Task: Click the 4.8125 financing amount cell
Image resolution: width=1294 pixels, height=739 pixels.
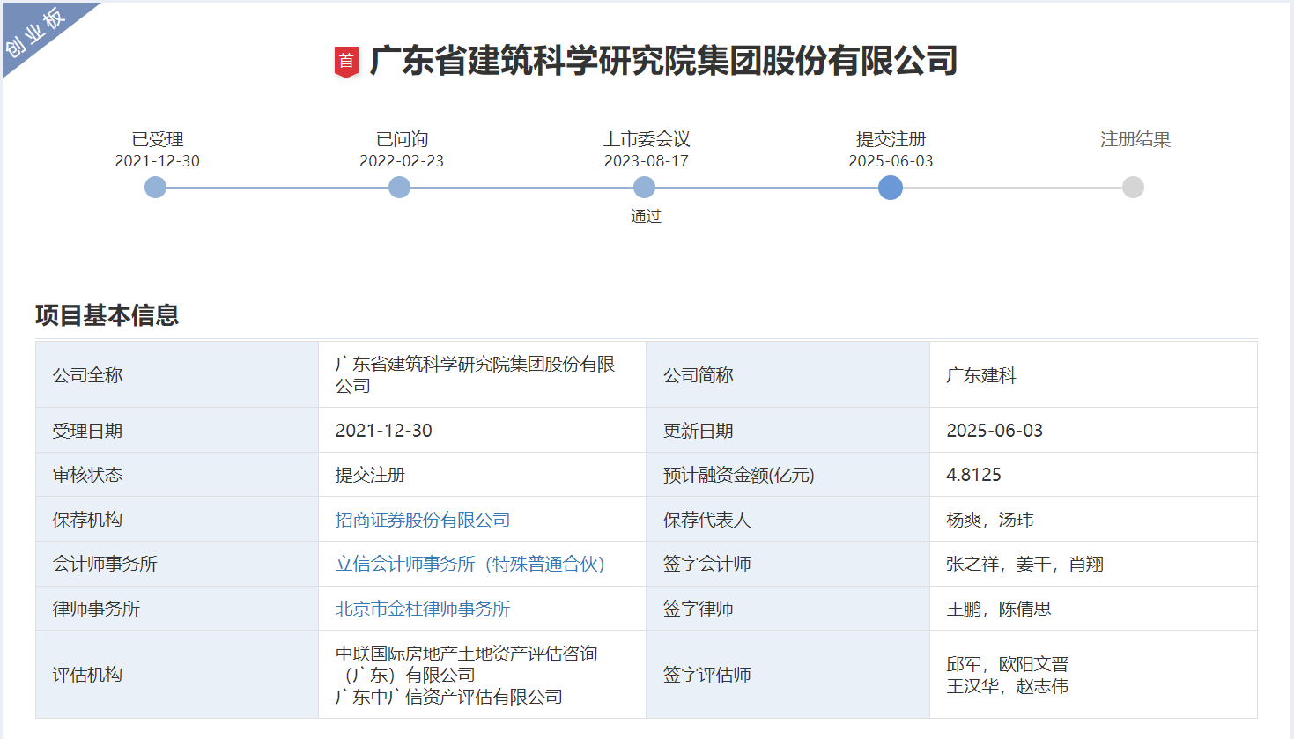Action: pos(973,475)
